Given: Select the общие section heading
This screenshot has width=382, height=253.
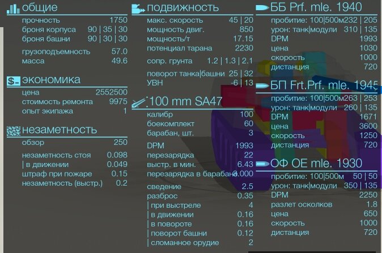Looking at the screenshot, I should 40,7.
